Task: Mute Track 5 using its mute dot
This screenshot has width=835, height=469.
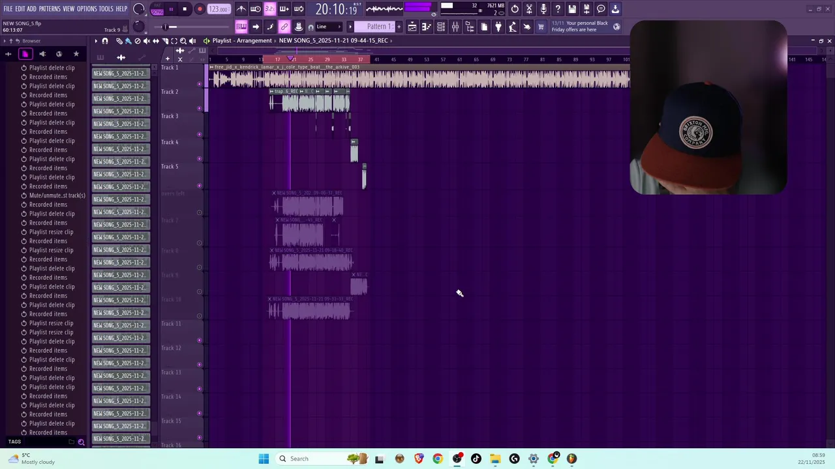Action: click(200, 186)
